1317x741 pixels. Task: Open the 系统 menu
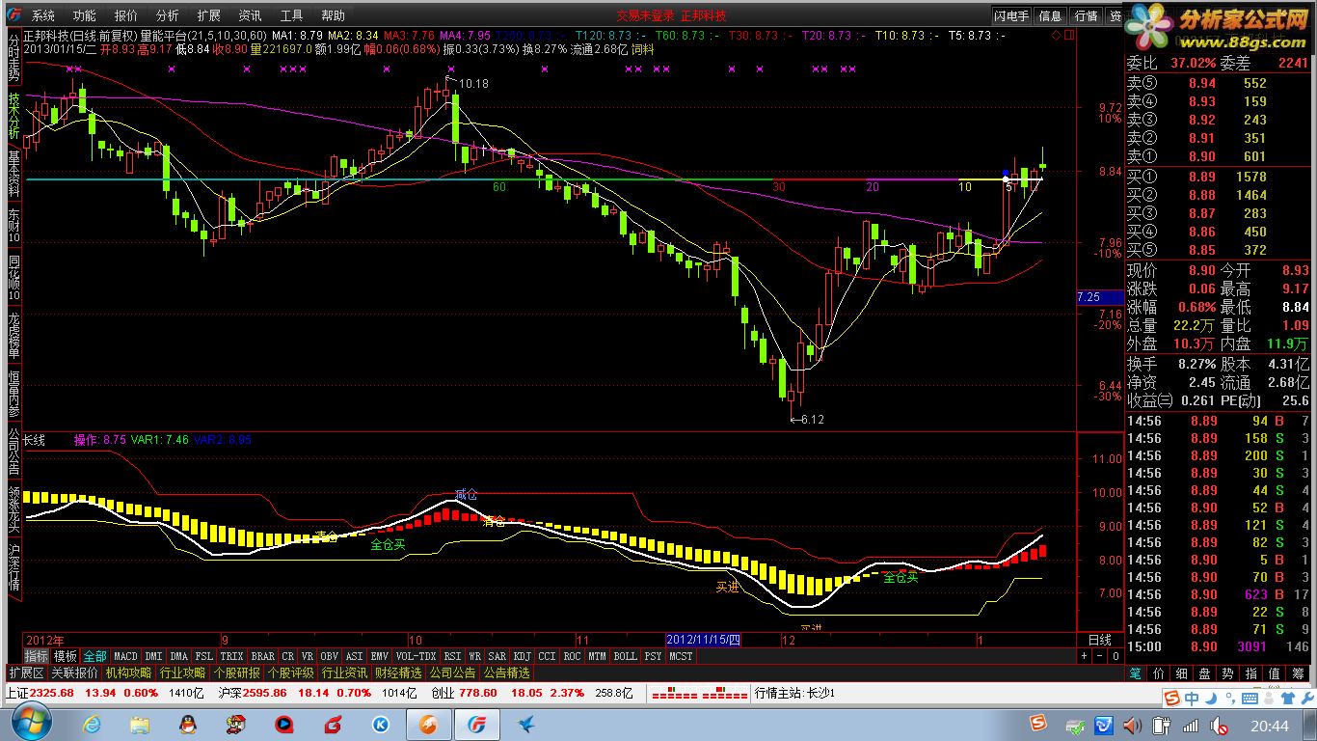(x=43, y=15)
